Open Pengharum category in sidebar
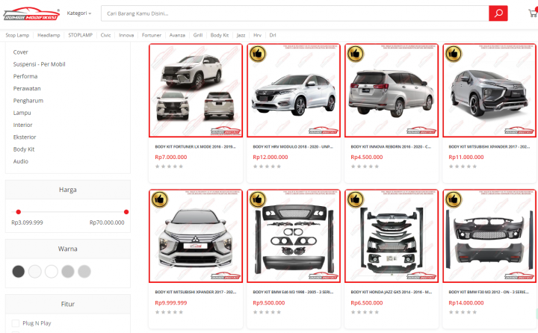The width and height of the screenshot is (538, 333). 28,101
